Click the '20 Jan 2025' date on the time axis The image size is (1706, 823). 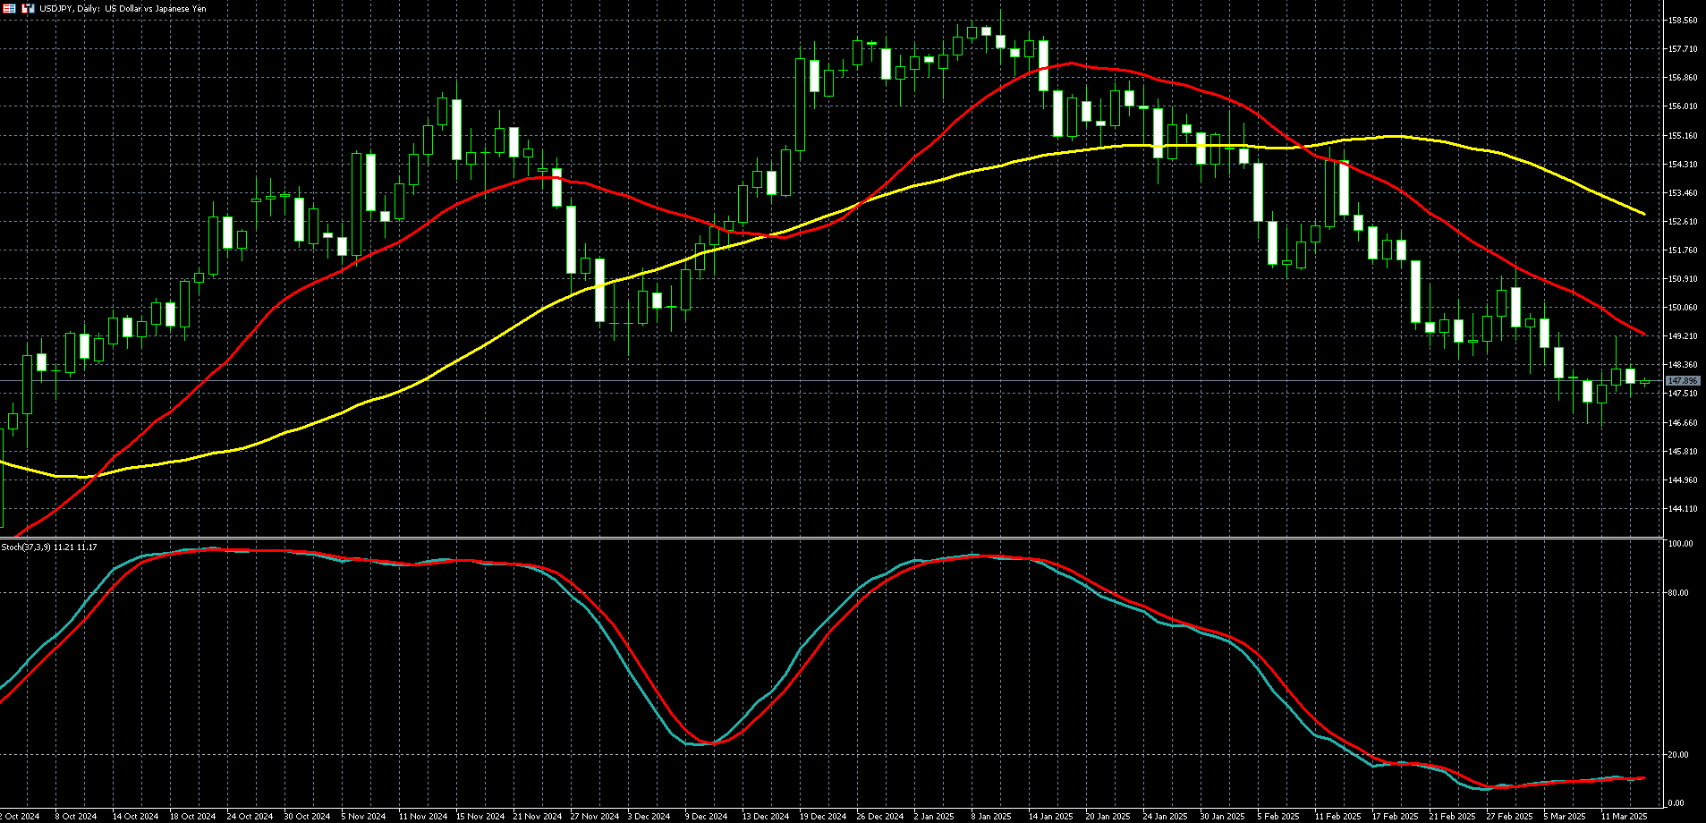(x=1108, y=817)
